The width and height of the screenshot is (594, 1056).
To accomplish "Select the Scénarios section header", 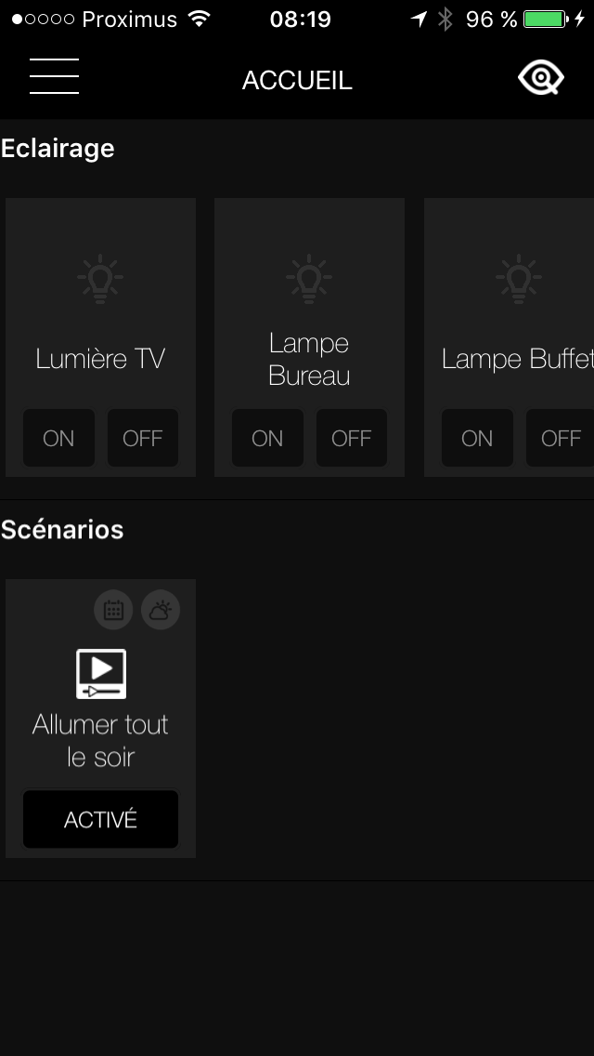I will (x=62, y=530).
